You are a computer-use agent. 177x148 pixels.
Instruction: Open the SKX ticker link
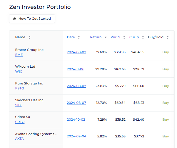tap(18, 105)
